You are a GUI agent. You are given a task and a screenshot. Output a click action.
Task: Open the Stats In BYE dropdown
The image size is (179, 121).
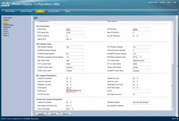(x=69, y=39)
